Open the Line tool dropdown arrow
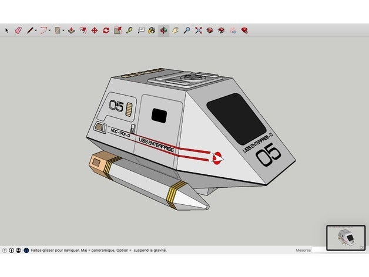Viewport: 369px width, 277px height. [36, 31]
